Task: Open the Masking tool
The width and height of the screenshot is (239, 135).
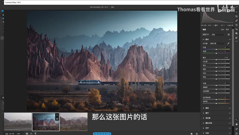Action: [236, 25]
